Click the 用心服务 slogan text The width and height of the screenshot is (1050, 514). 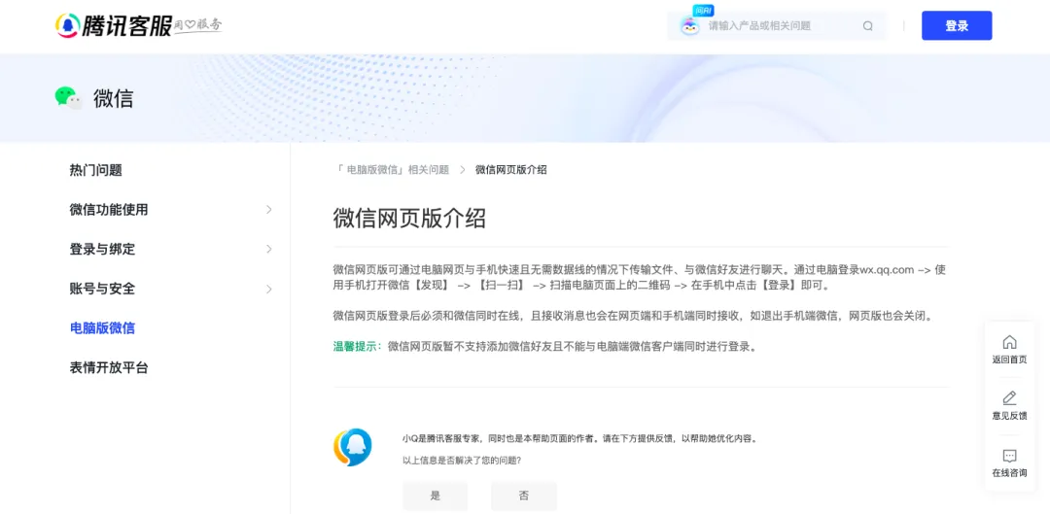198,25
